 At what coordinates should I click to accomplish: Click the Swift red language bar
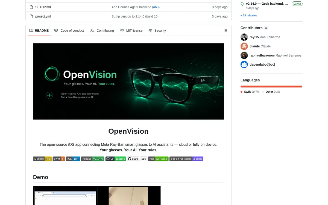point(271,86)
